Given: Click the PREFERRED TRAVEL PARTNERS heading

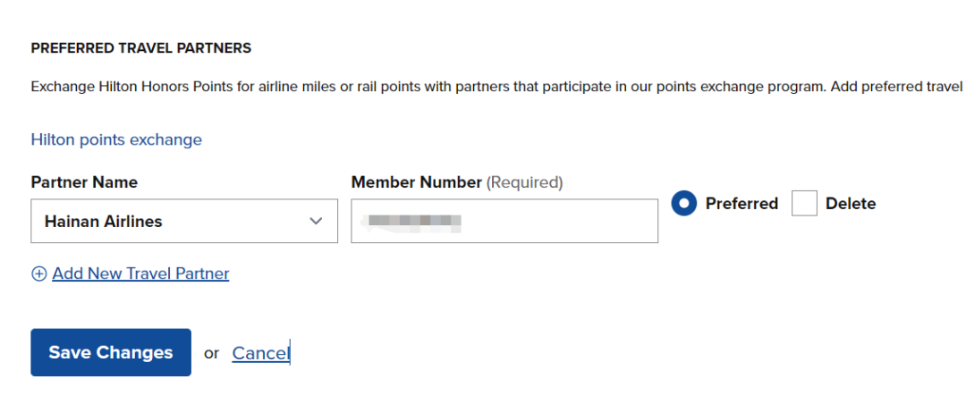Looking at the screenshot, I should coord(141,48).
